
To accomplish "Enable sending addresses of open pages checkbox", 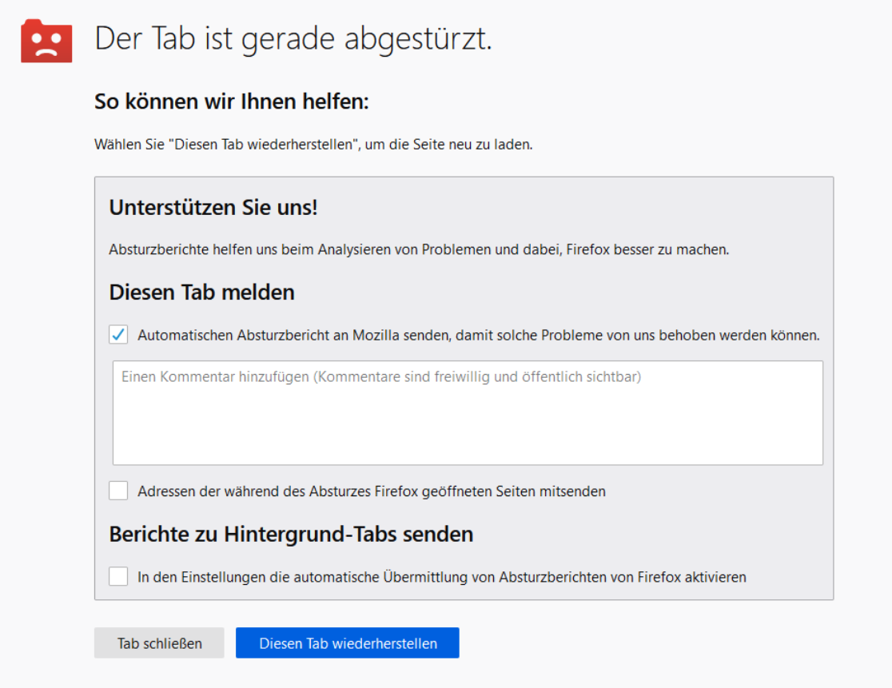I will (118, 491).
